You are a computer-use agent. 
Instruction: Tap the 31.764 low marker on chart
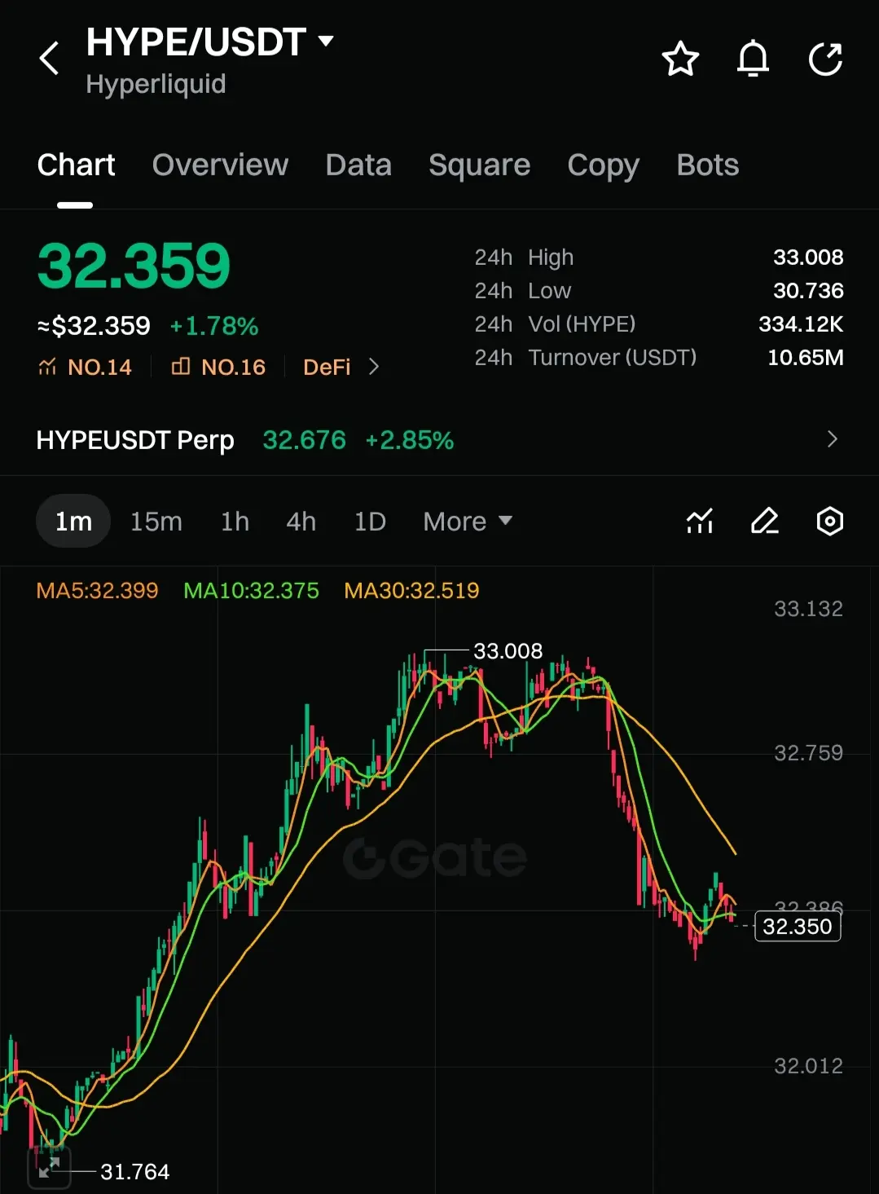[x=134, y=1171]
